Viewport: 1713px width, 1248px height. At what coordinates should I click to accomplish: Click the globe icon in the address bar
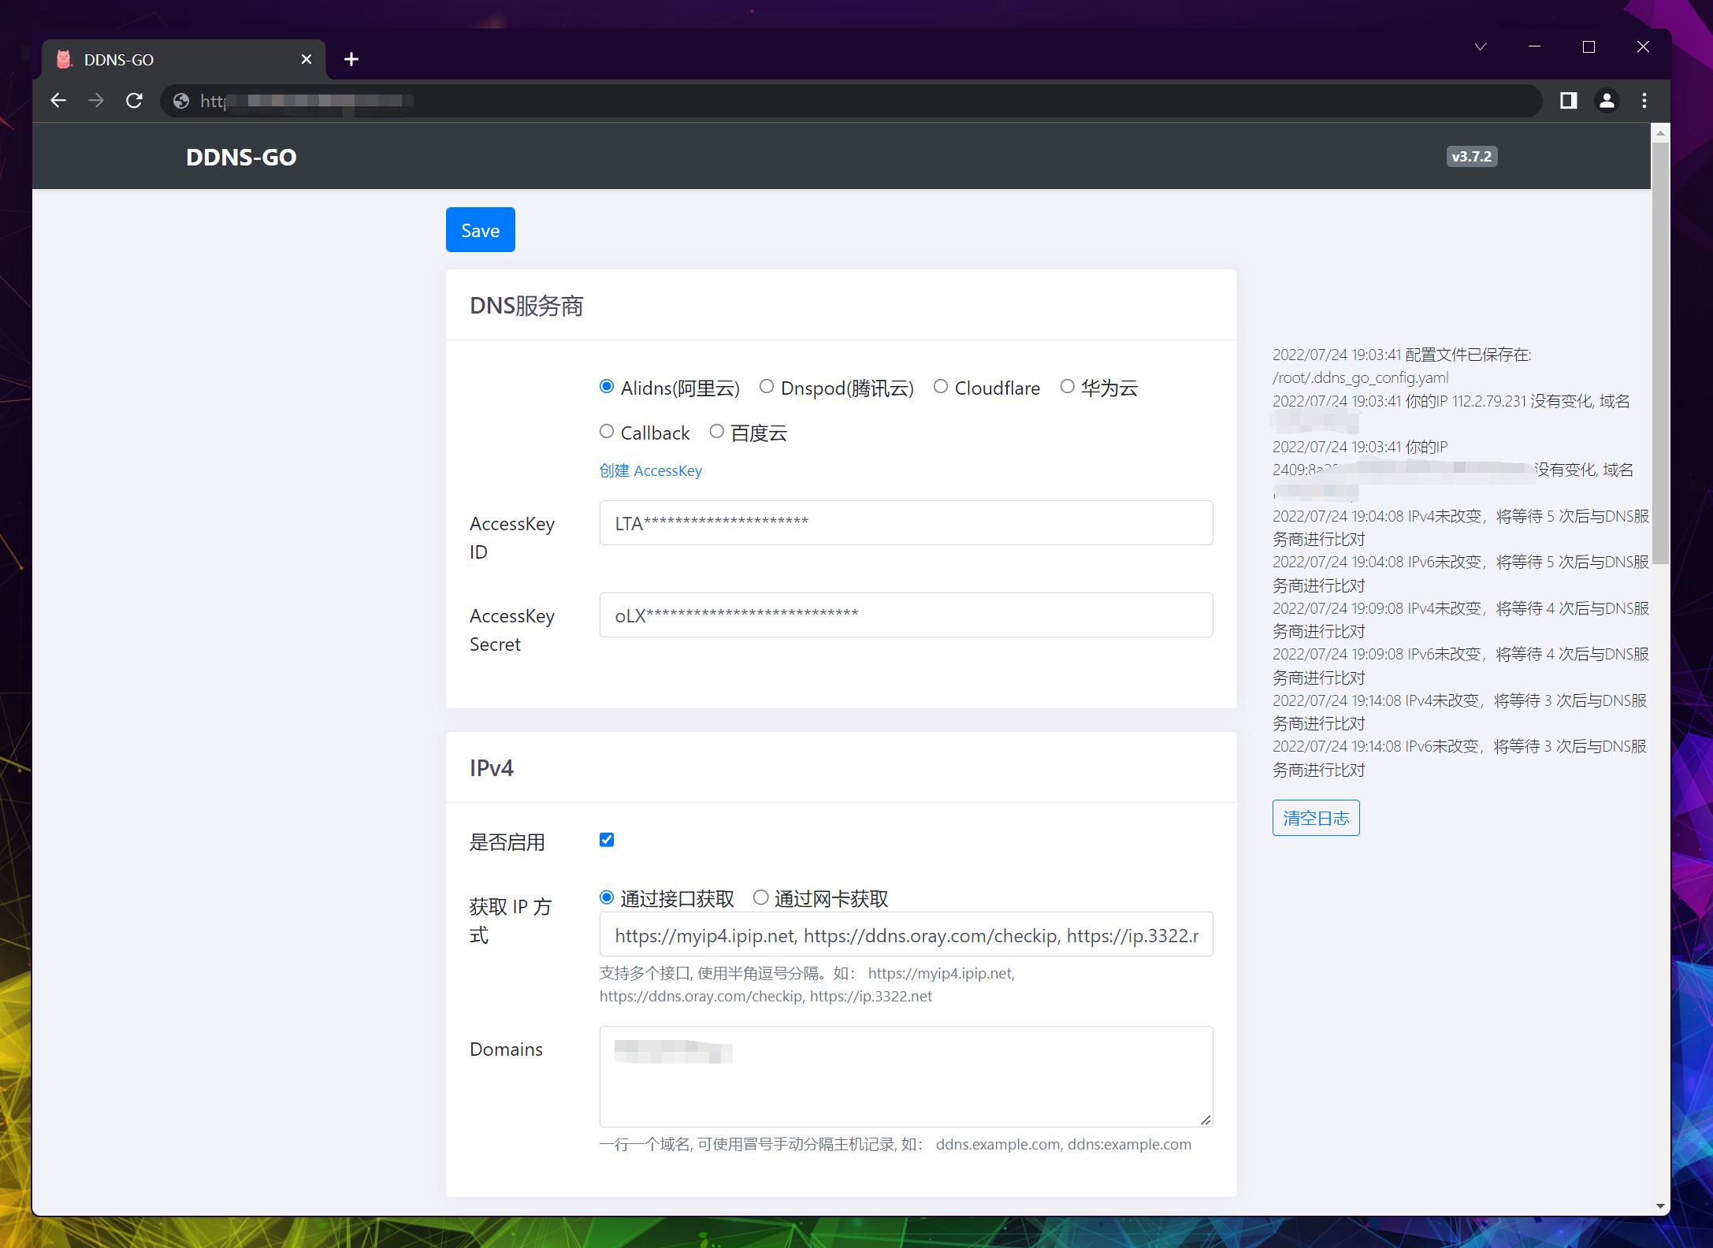point(180,101)
